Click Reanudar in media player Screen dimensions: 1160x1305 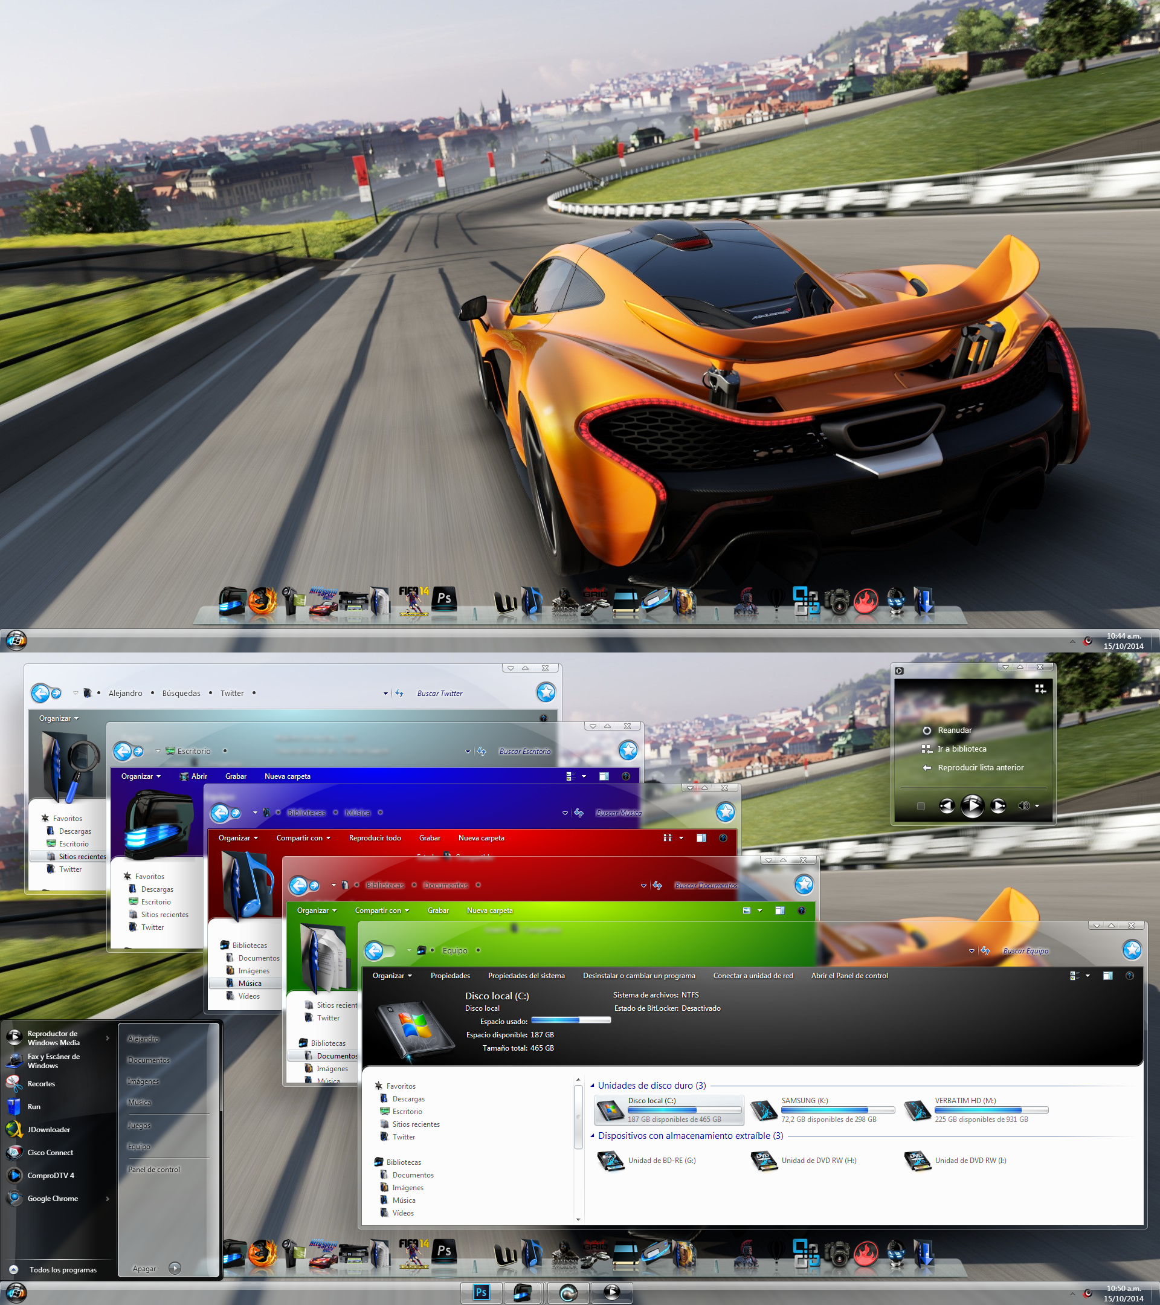(x=955, y=730)
